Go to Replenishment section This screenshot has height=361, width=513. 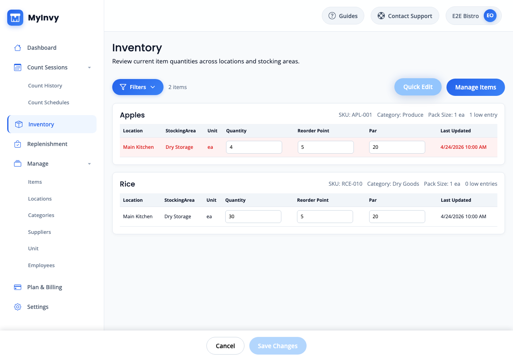coord(52,144)
